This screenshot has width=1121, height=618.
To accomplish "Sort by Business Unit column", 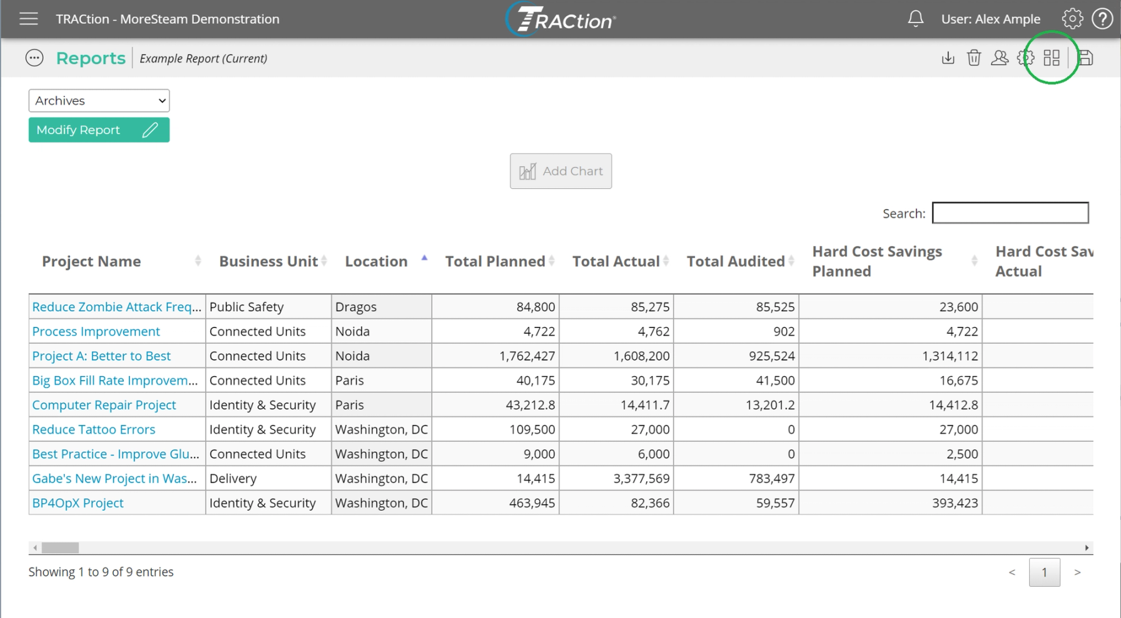I will point(268,261).
